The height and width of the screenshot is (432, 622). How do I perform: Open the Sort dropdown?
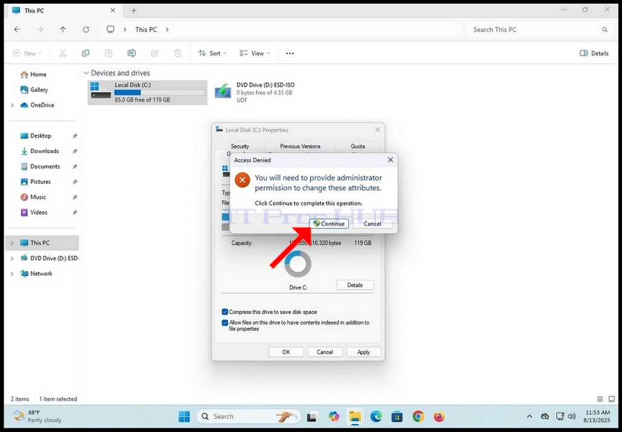pyautogui.click(x=212, y=53)
